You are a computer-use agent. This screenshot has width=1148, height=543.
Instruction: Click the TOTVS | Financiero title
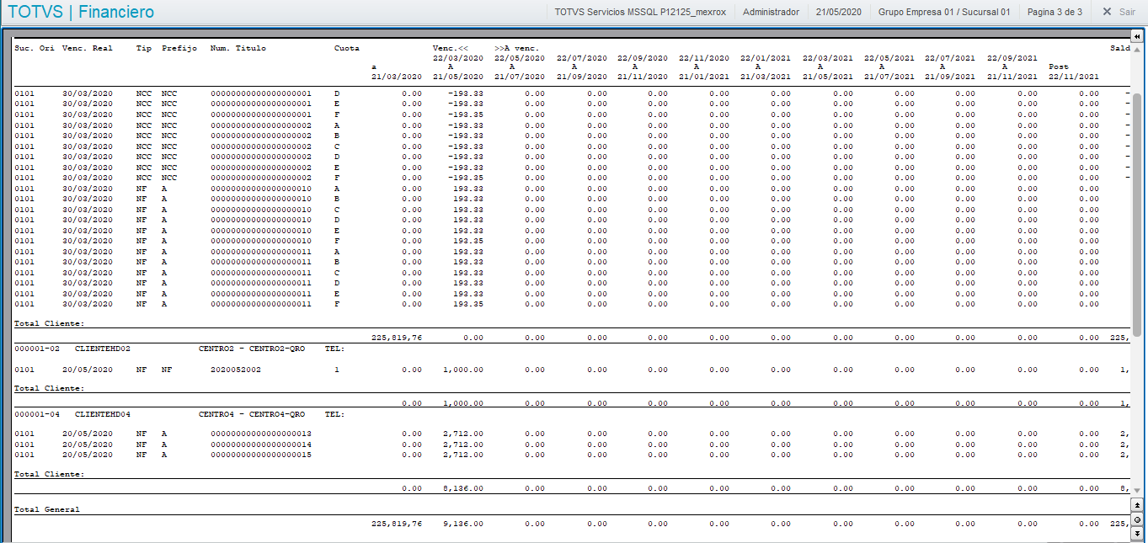(x=81, y=13)
